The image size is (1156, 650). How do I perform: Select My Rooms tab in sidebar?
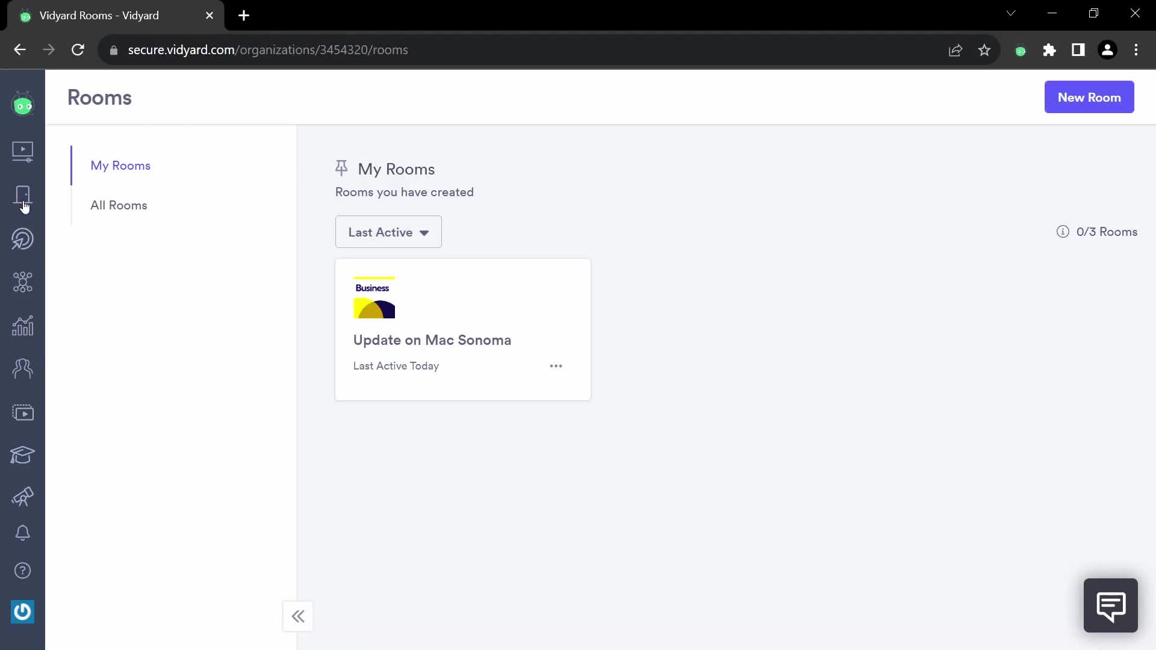pyautogui.click(x=120, y=166)
